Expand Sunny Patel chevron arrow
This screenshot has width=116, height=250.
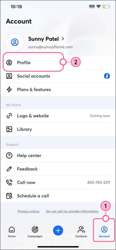(63, 39)
